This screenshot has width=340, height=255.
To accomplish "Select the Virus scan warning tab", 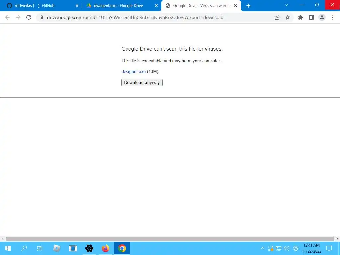I will tap(201, 6).
